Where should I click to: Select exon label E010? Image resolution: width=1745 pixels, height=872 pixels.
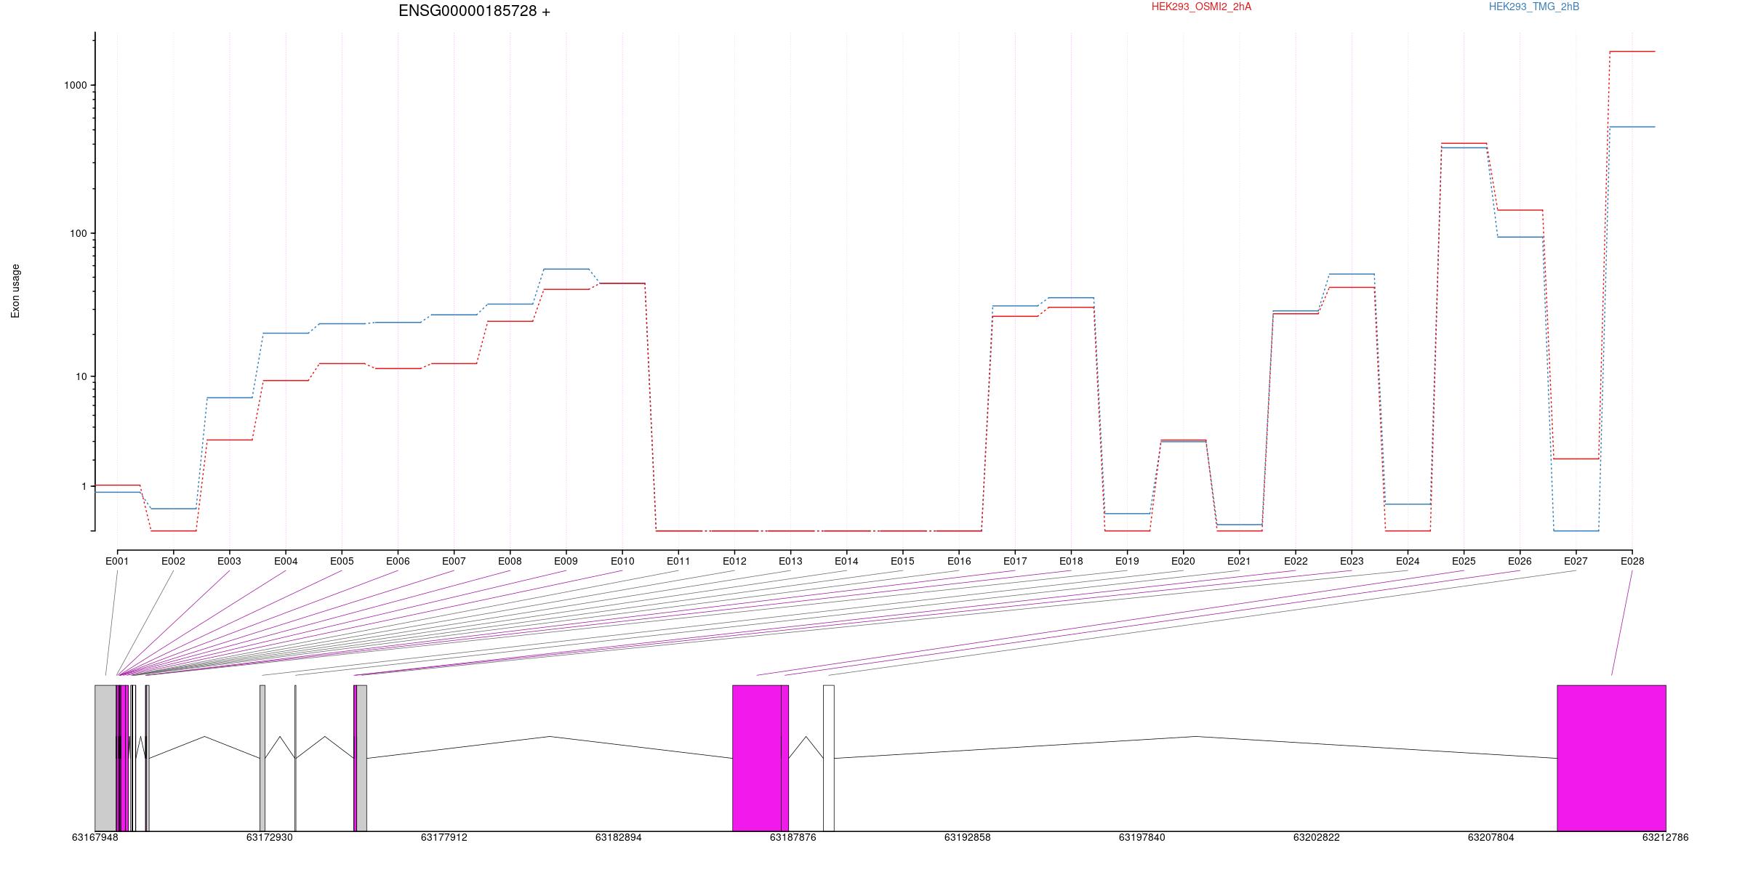(x=622, y=561)
